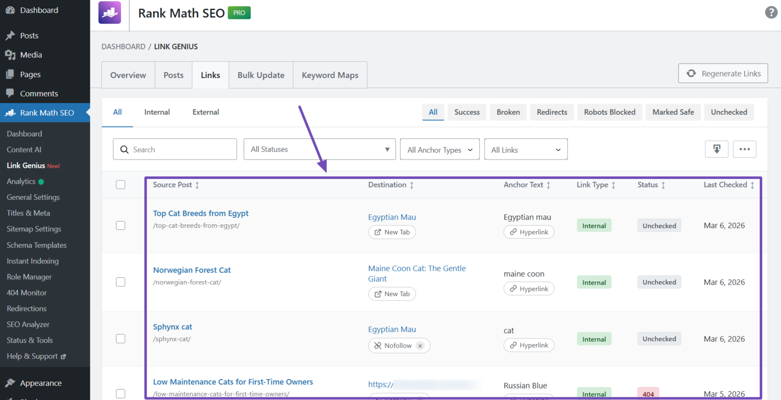Viewport: 781px width, 400px height.
Task: Sort by Status column arrows
Action: click(663, 185)
